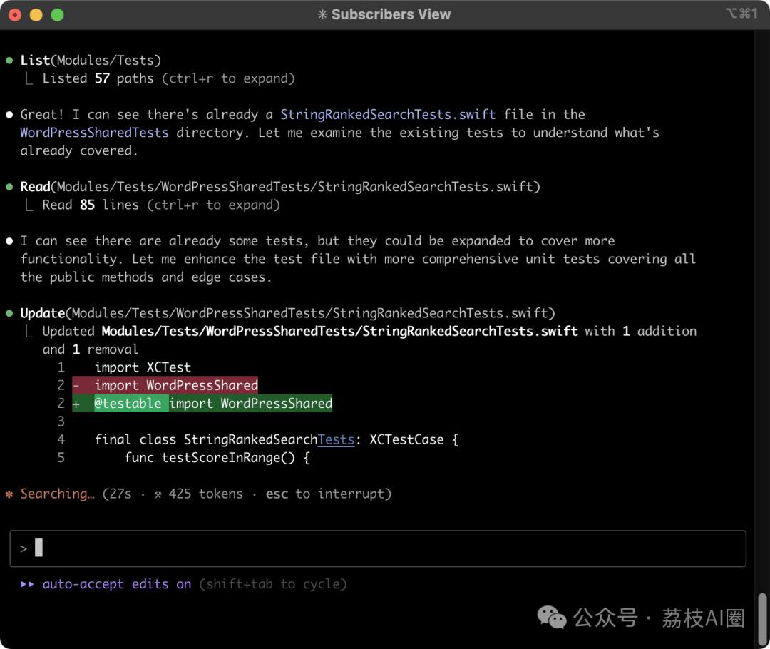Click the white bullet beside 'Great! I can see'
The height and width of the screenshot is (649, 770).
point(9,115)
